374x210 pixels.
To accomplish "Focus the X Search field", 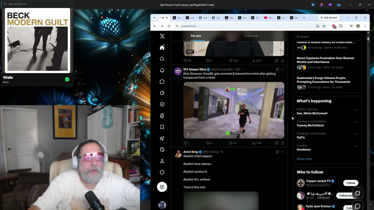I will pos(328,37).
